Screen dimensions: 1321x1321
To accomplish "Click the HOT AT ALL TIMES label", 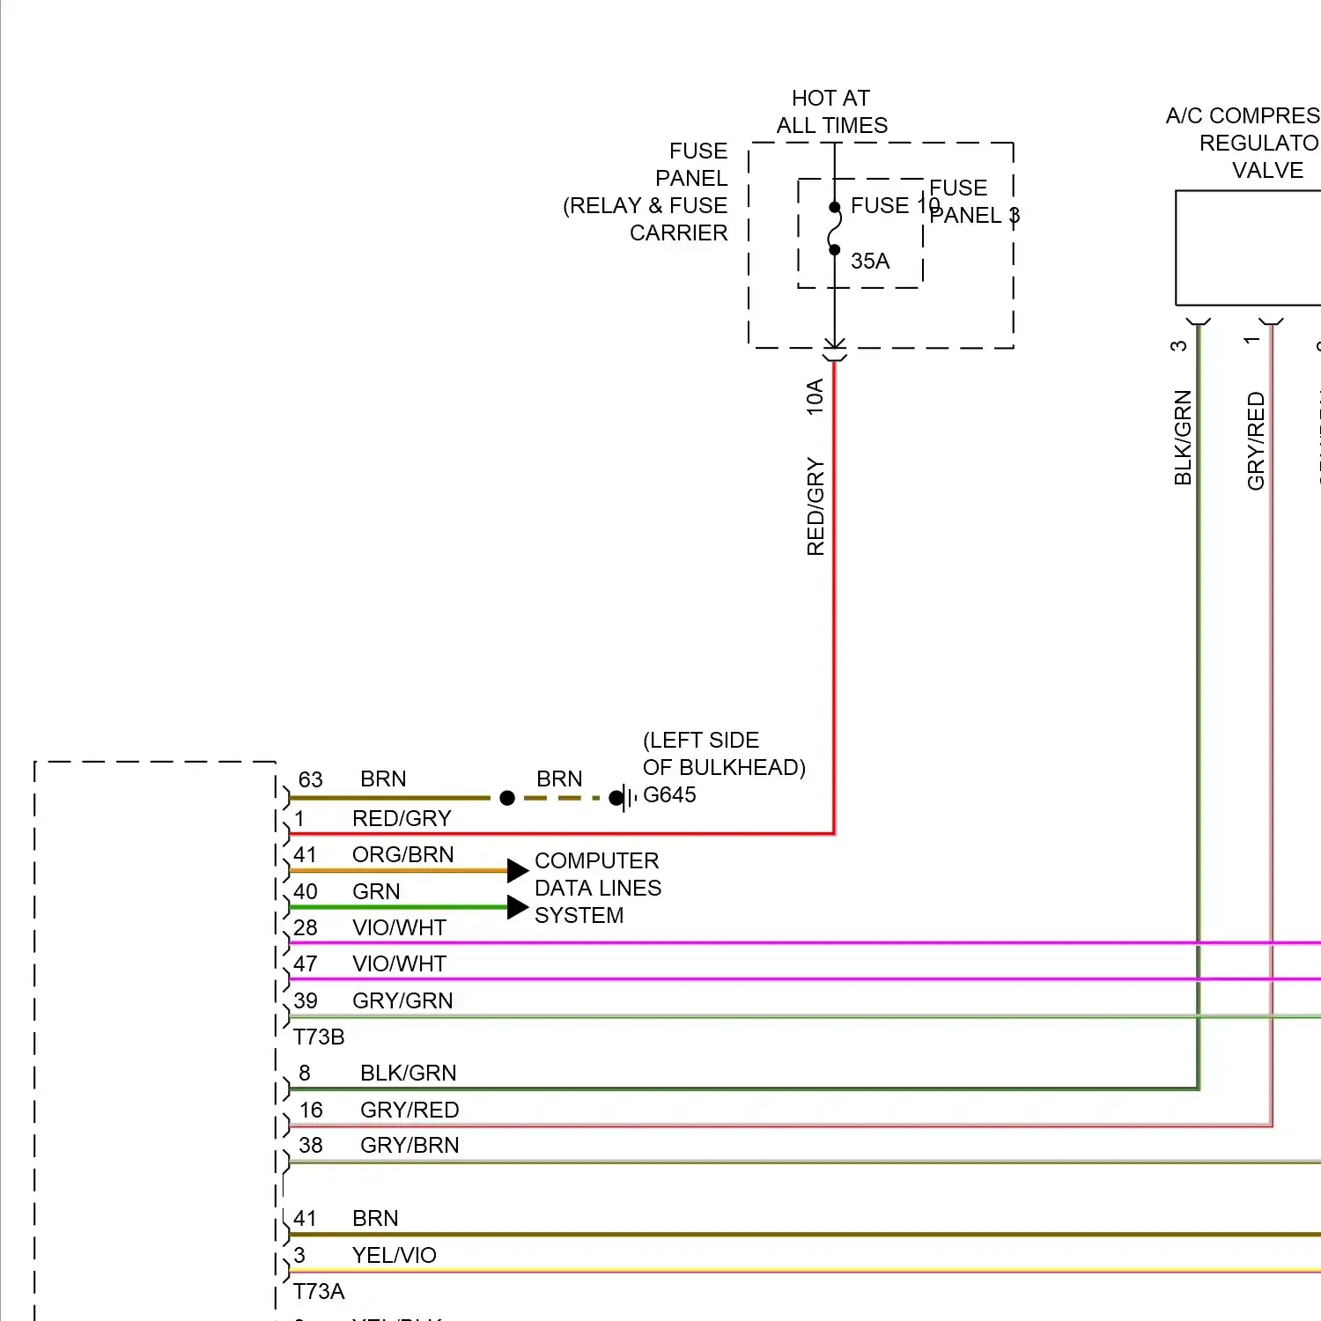I will pos(831,112).
